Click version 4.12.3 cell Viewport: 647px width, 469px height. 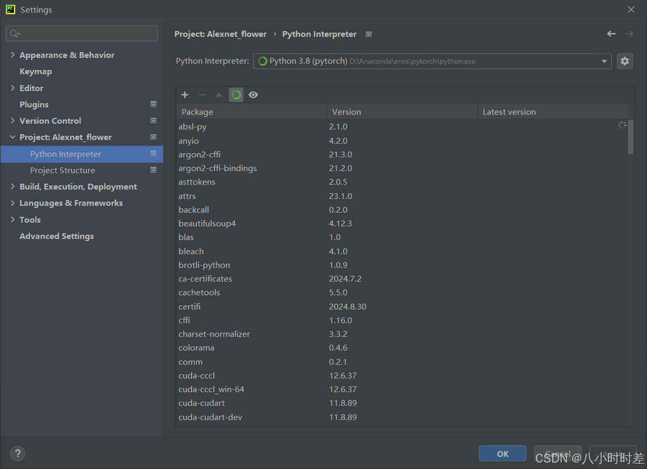click(x=341, y=223)
